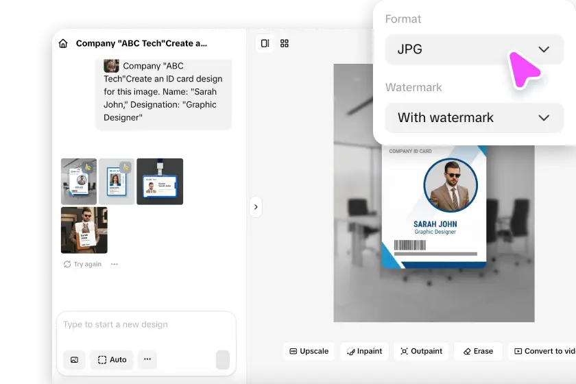The height and width of the screenshot is (384, 576).
Task: Click the Erase button
Action: click(x=479, y=351)
